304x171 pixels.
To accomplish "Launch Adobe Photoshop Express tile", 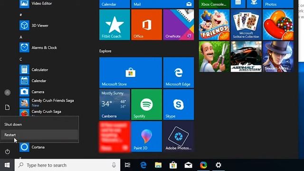I will (x=179, y=136).
